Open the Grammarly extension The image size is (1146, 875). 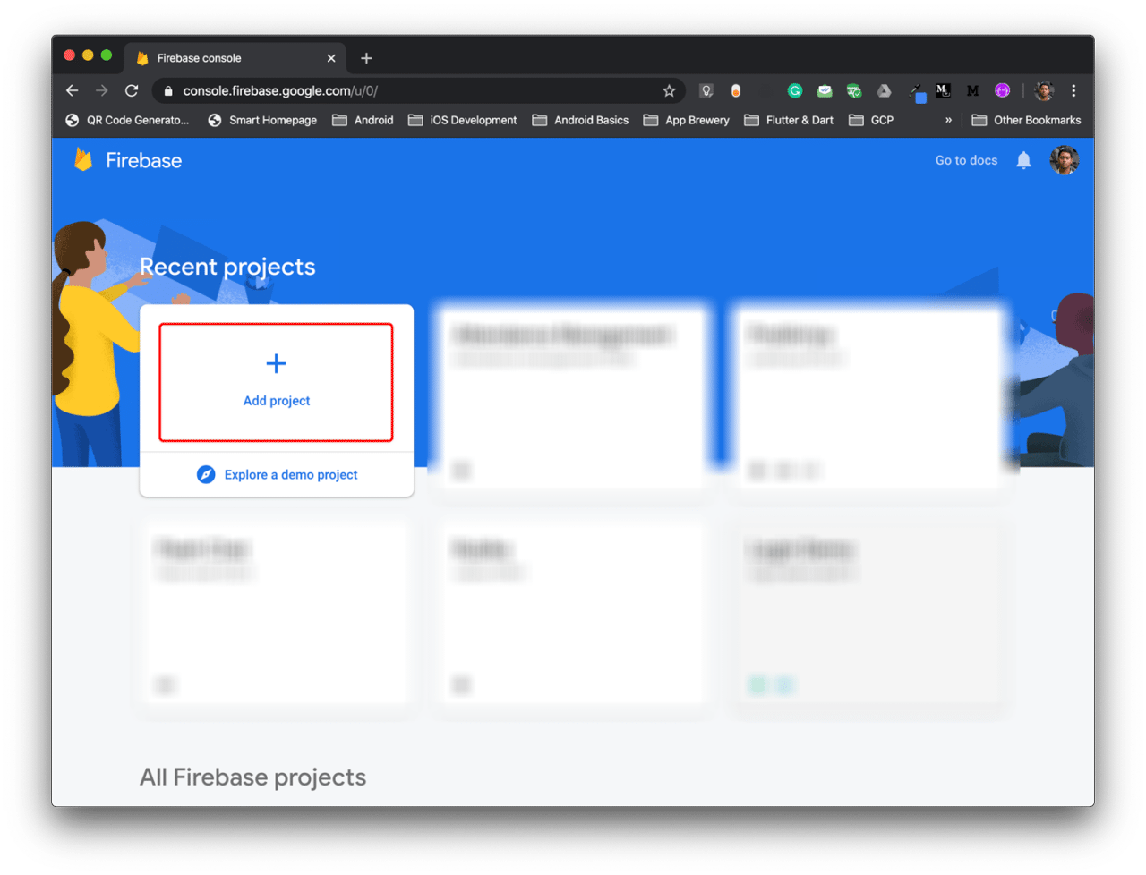tap(795, 90)
